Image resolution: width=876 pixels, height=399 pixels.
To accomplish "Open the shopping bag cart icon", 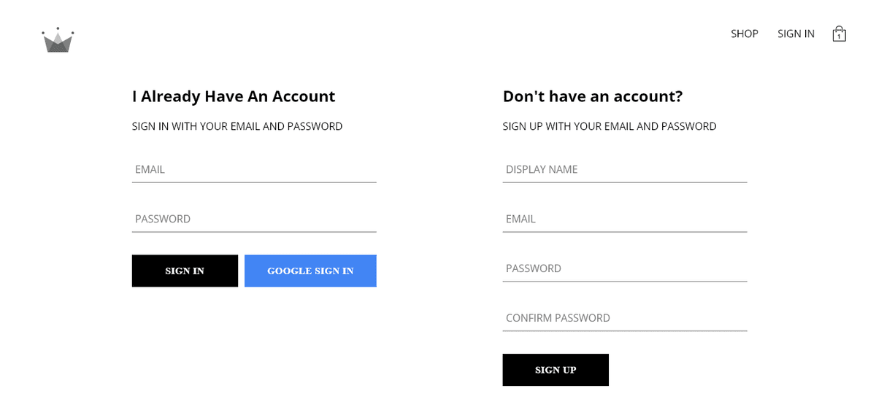I will tap(839, 34).
